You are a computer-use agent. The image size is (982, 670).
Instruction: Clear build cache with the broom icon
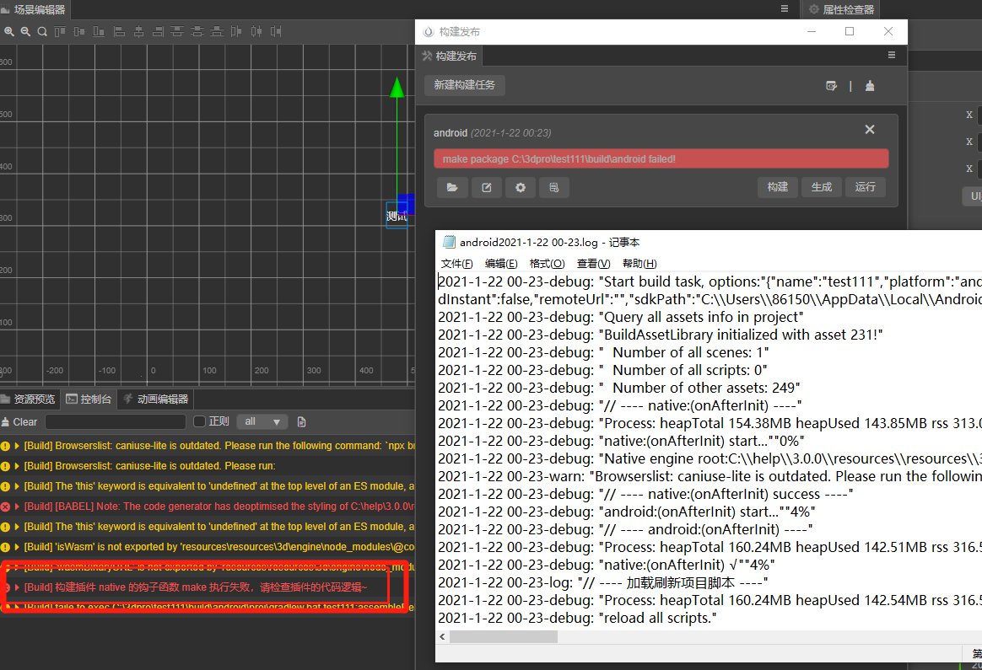[x=870, y=86]
